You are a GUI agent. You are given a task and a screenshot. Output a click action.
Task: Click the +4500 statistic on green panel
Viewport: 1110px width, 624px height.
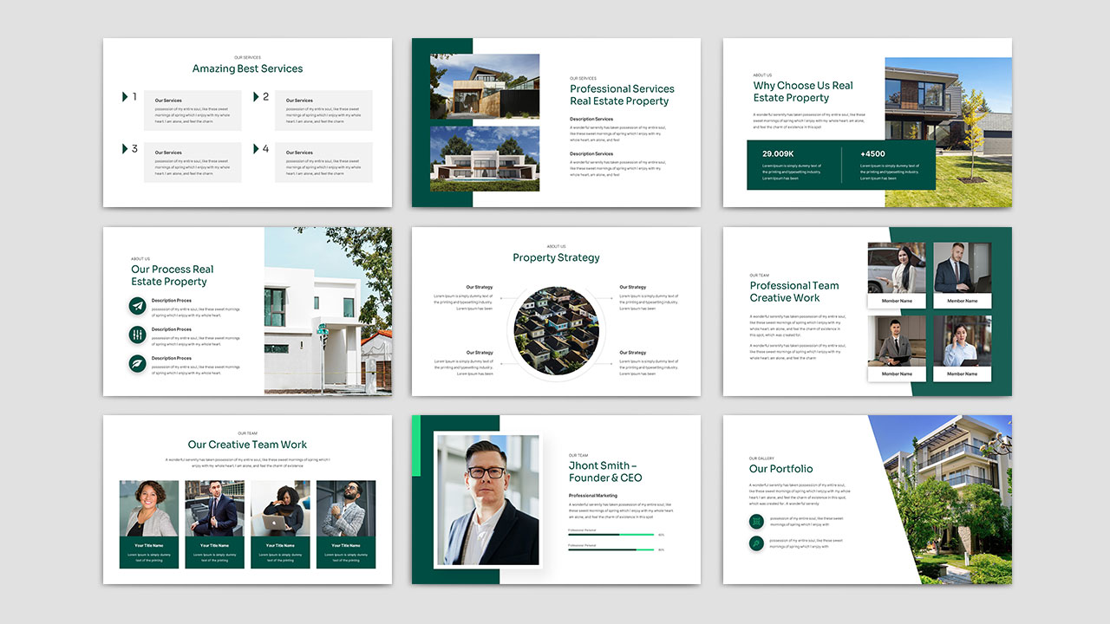coord(872,154)
